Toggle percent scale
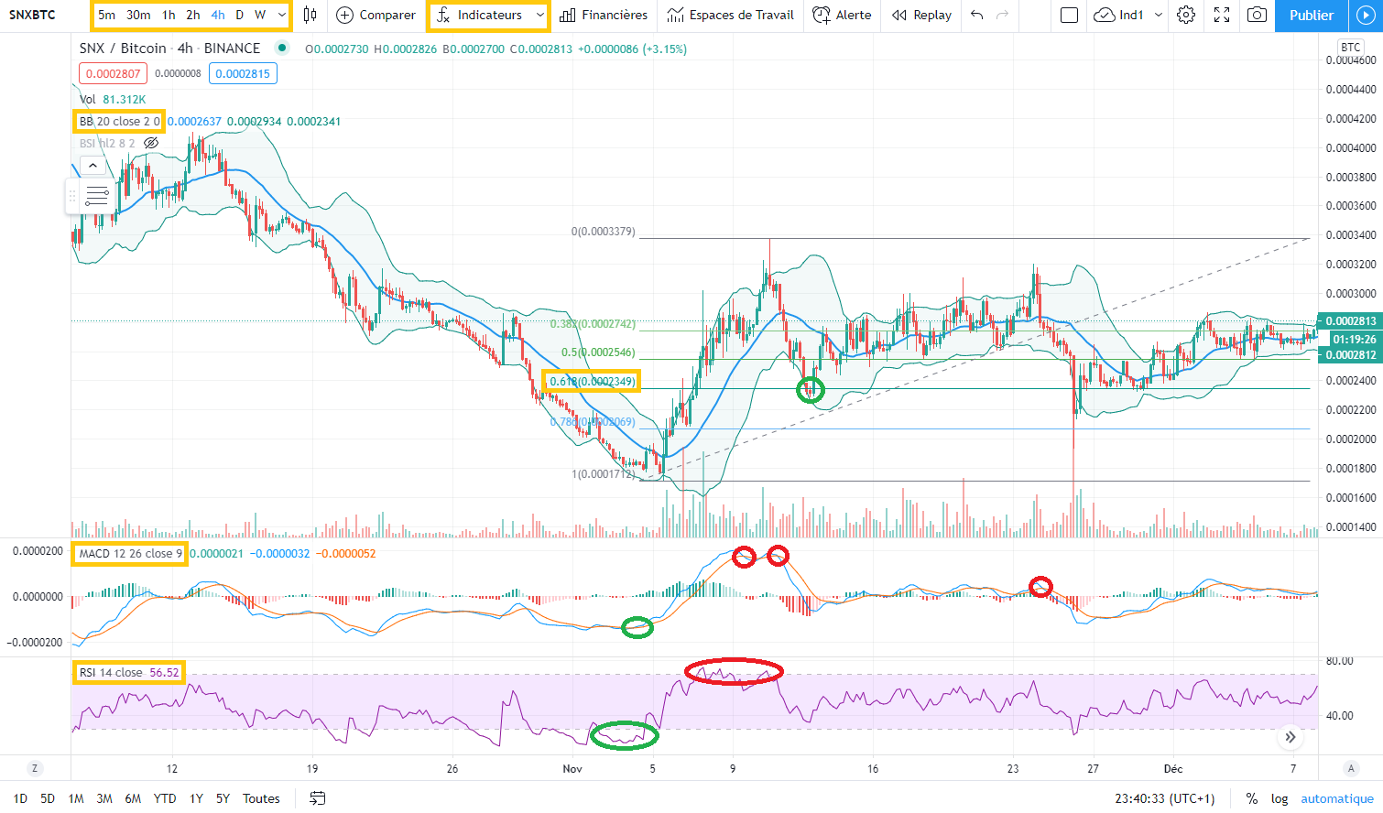 click(1251, 798)
